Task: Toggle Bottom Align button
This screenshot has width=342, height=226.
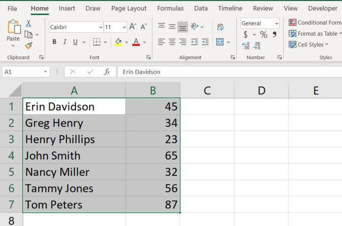Action: (x=183, y=27)
